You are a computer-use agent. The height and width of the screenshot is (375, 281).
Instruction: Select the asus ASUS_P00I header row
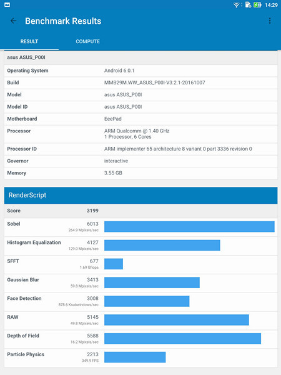coord(140,57)
